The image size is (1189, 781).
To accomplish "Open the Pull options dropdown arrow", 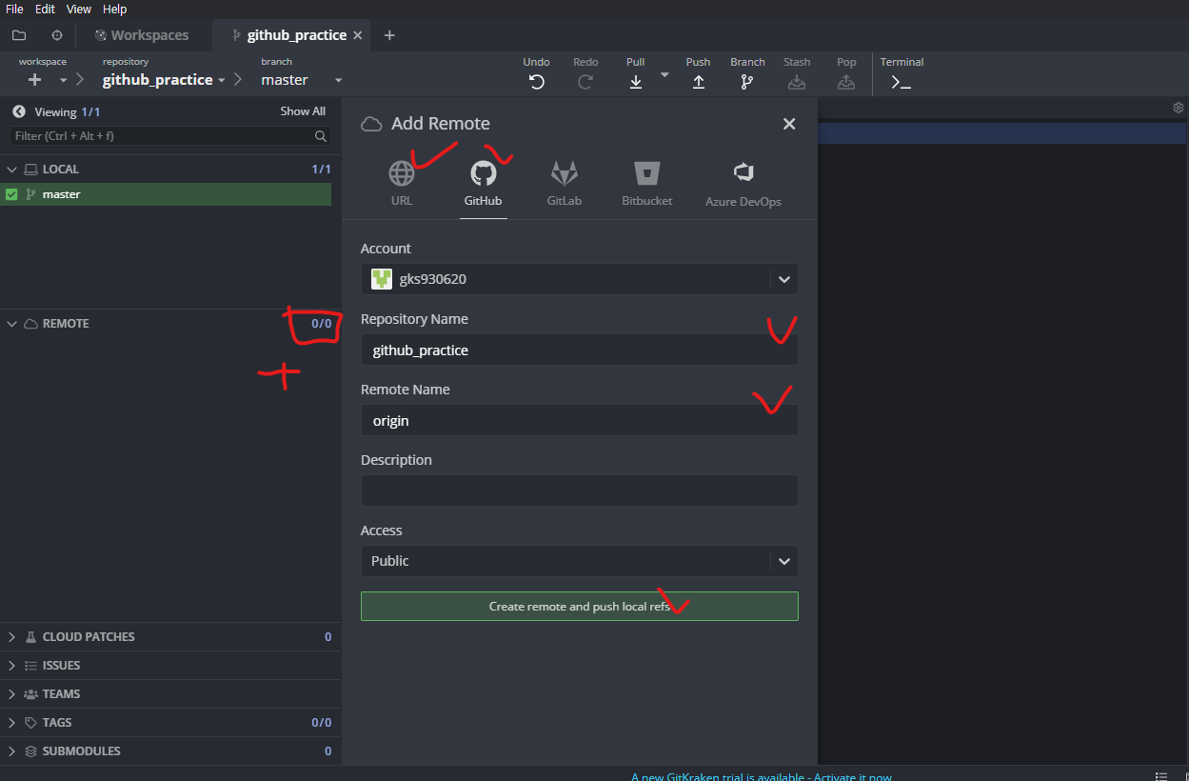I will pos(664,74).
